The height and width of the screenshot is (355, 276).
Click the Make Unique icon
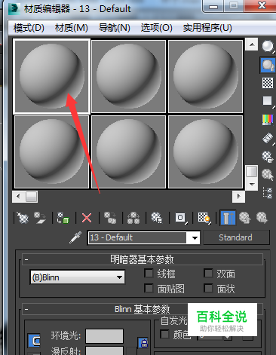[133, 218]
